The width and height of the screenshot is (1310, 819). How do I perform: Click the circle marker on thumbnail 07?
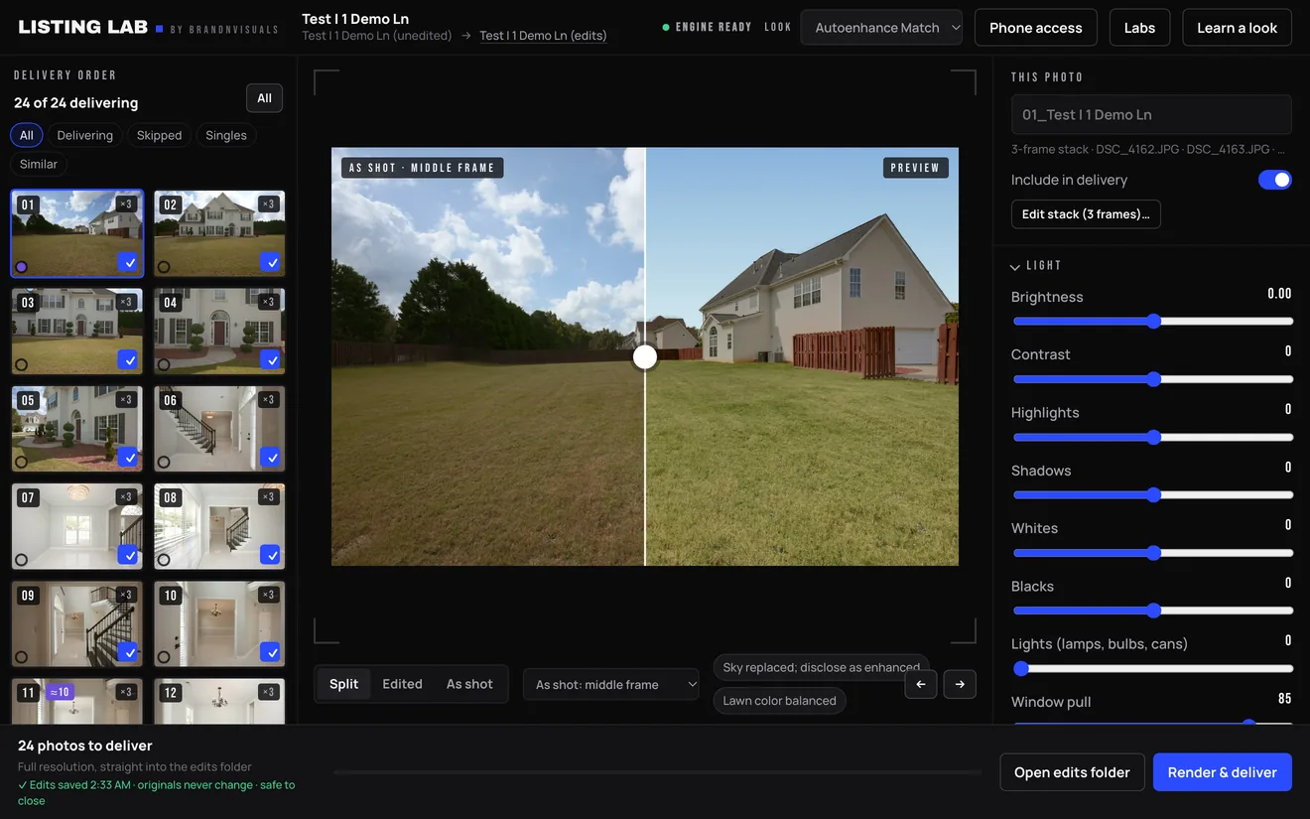[x=22, y=560]
